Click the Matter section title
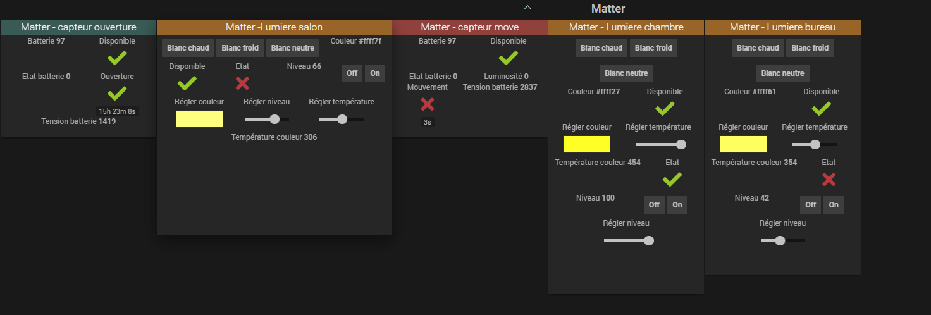Screen dimensions: 931x315 tap(608, 9)
